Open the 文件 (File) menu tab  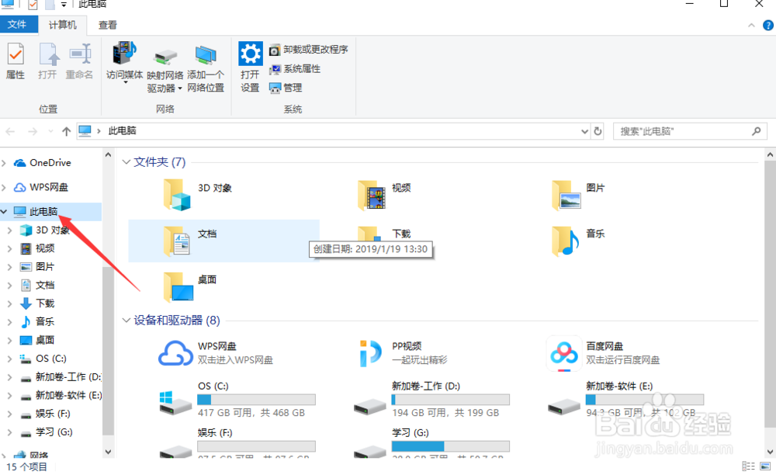(x=17, y=25)
